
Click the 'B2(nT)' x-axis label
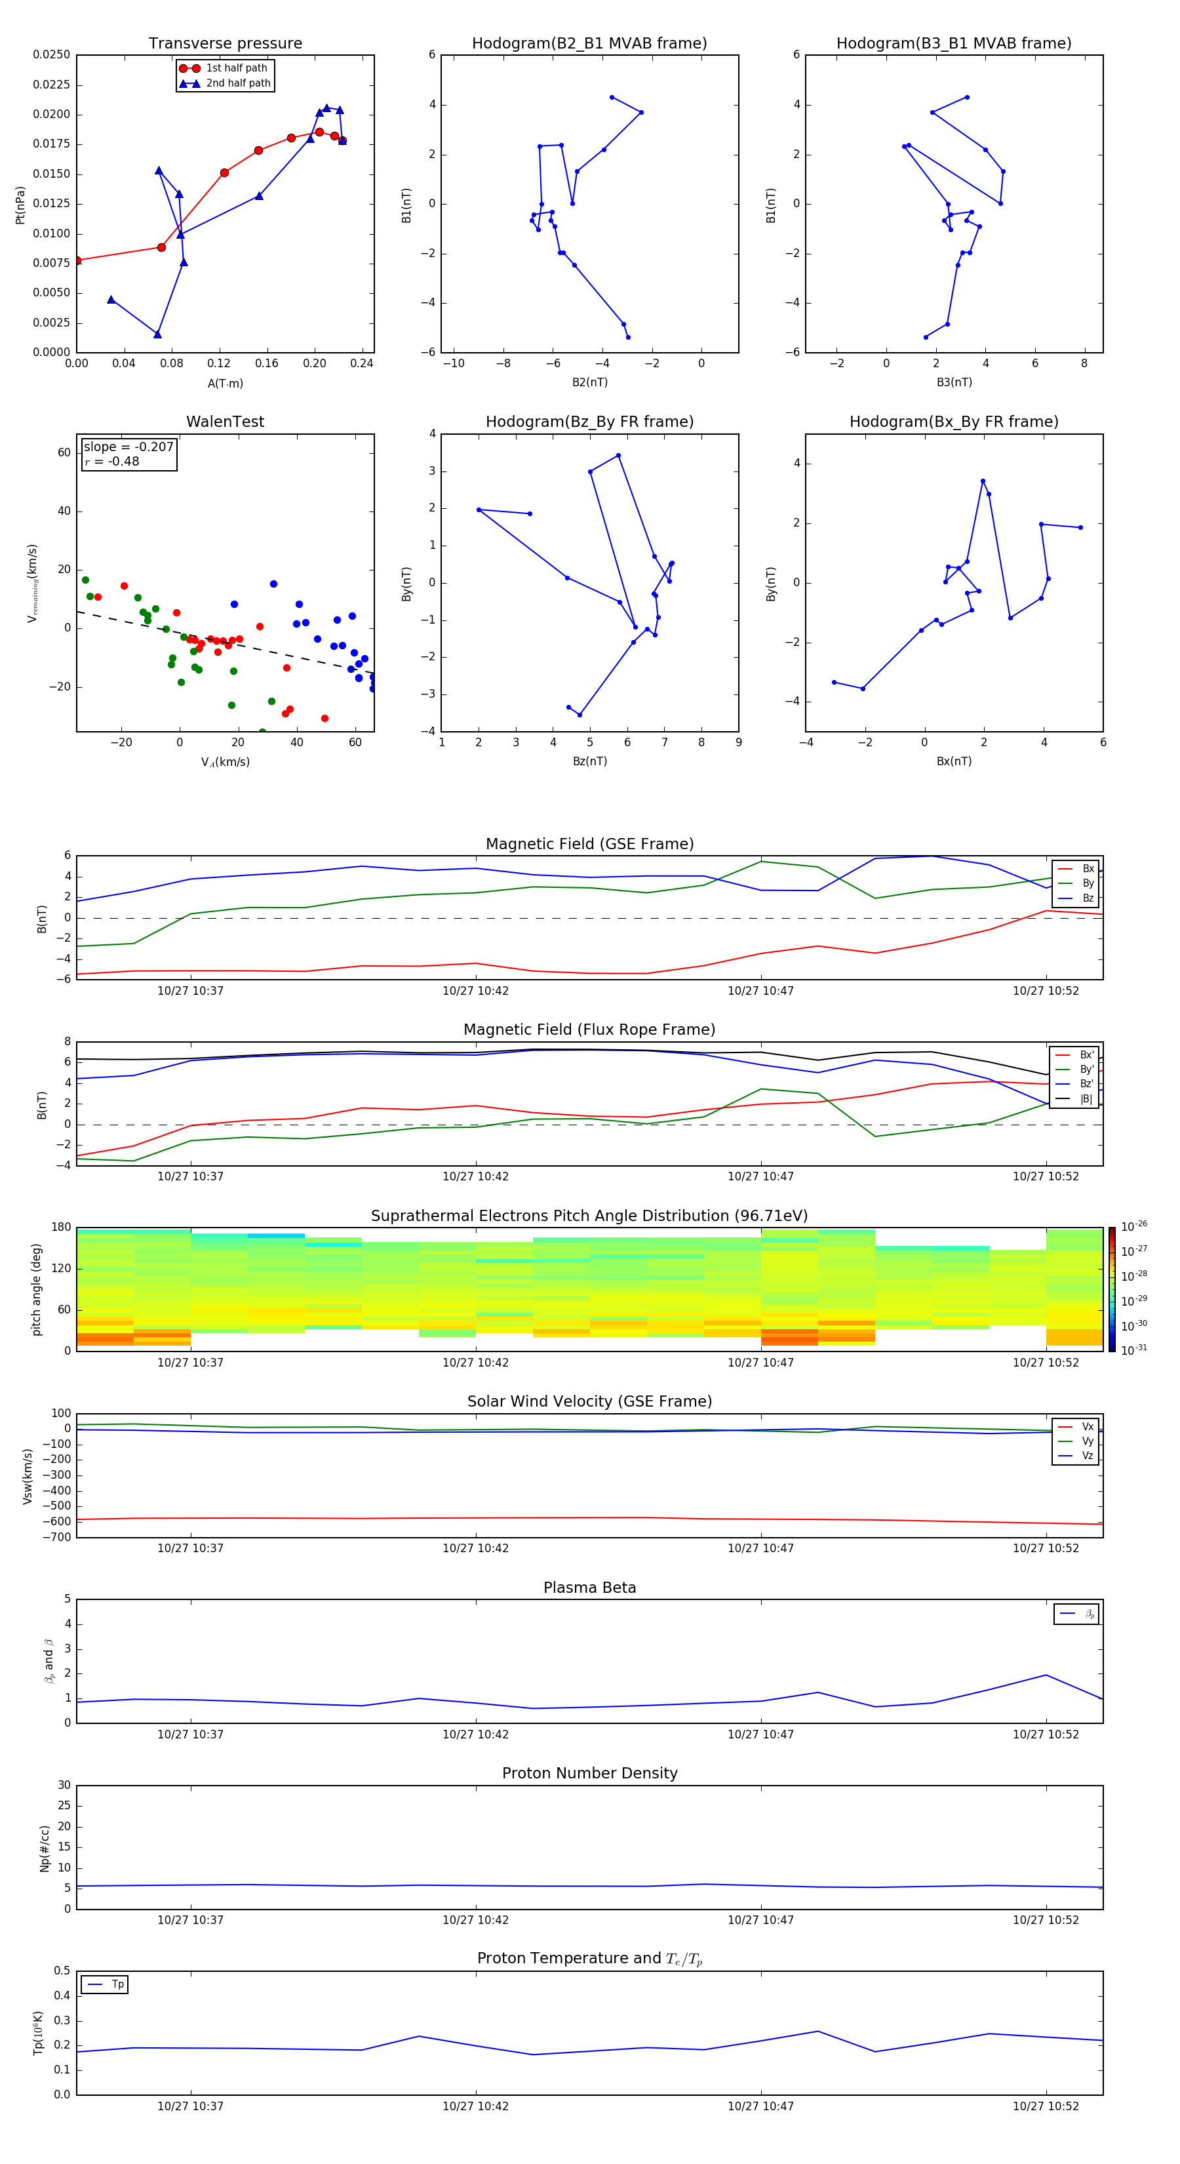coord(589,382)
